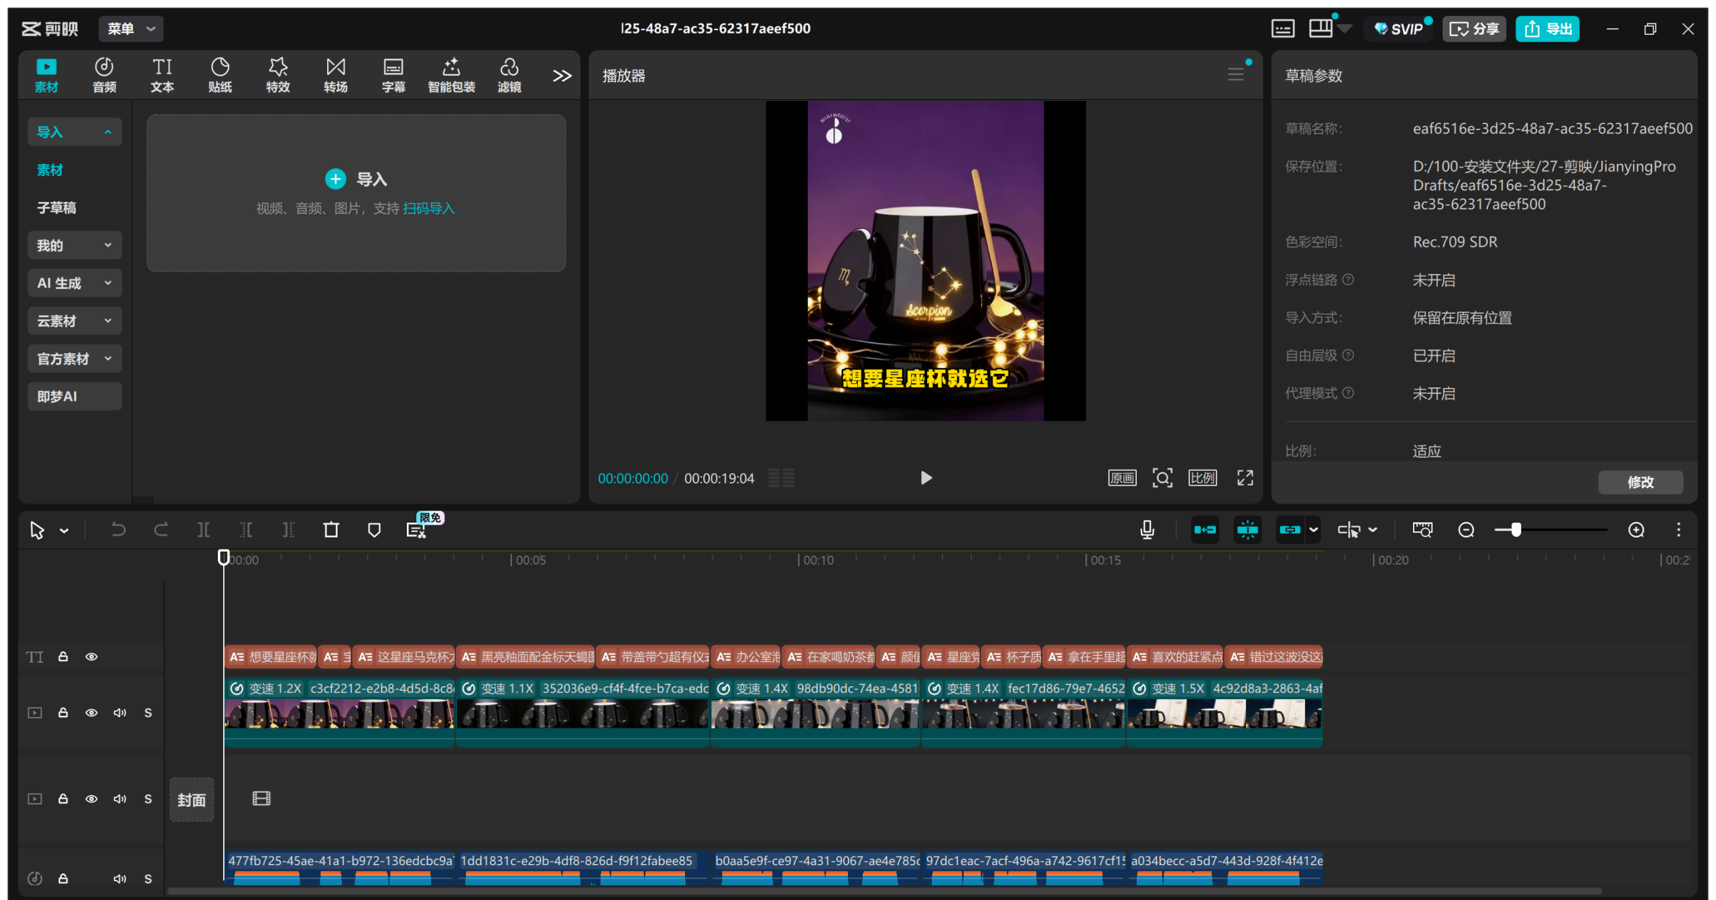
Task: Click the 扫码导入 scan import link
Action: (x=428, y=208)
